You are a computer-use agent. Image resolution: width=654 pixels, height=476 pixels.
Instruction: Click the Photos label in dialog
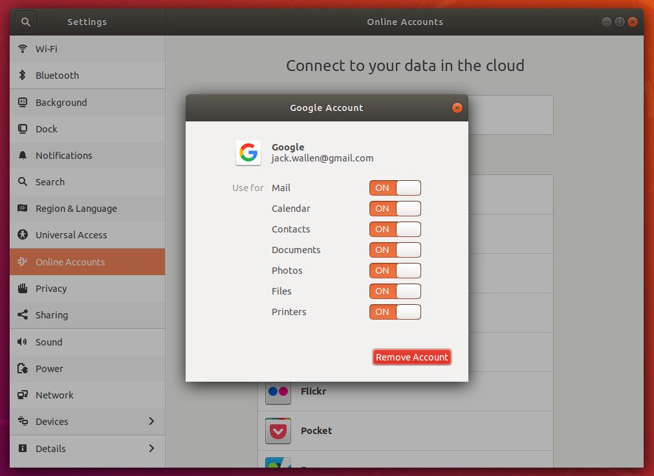287,271
